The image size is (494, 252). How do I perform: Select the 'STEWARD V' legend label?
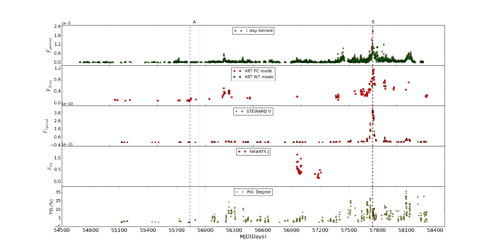click(258, 111)
